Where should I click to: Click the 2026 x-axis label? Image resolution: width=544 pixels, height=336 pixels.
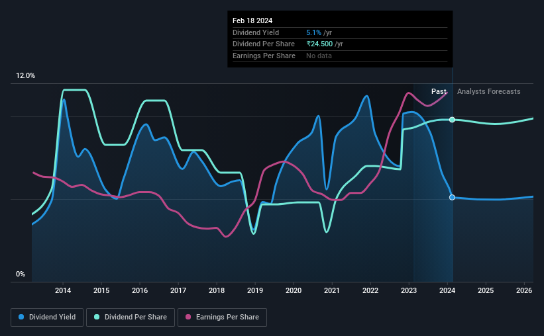point(524,290)
